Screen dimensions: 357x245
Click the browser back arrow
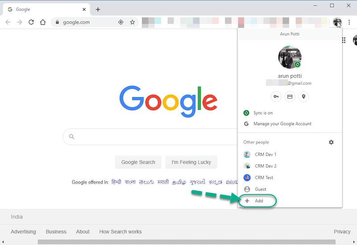point(8,22)
